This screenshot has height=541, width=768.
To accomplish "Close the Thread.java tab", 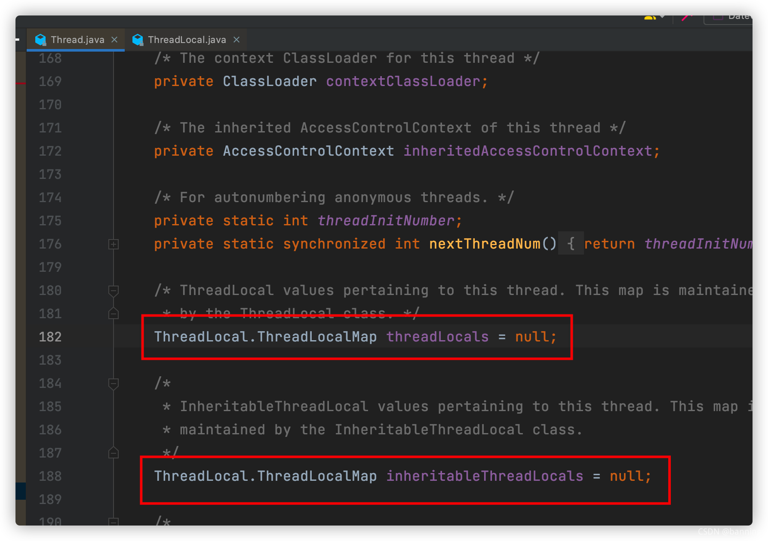I will (x=114, y=40).
